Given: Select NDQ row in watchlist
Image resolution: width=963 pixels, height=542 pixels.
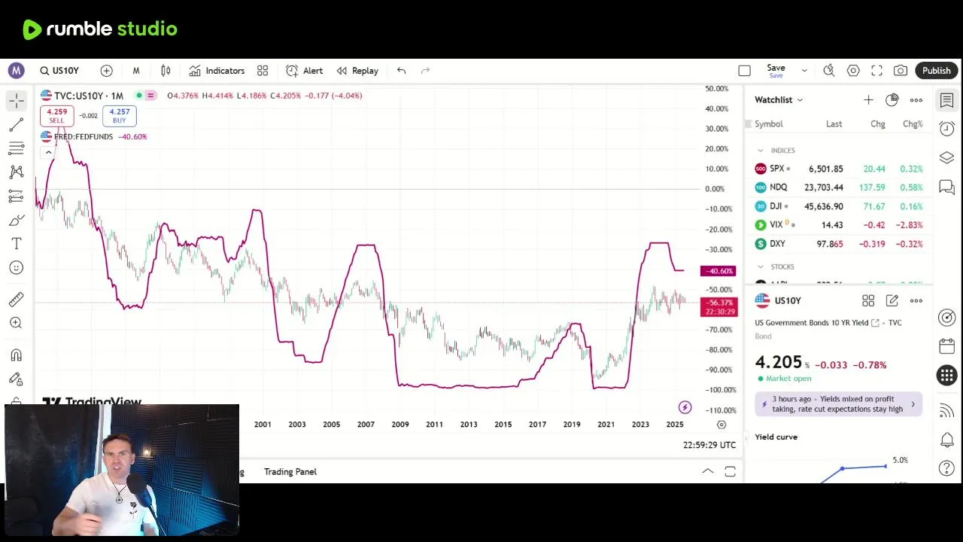Looking at the screenshot, I should pos(840,187).
